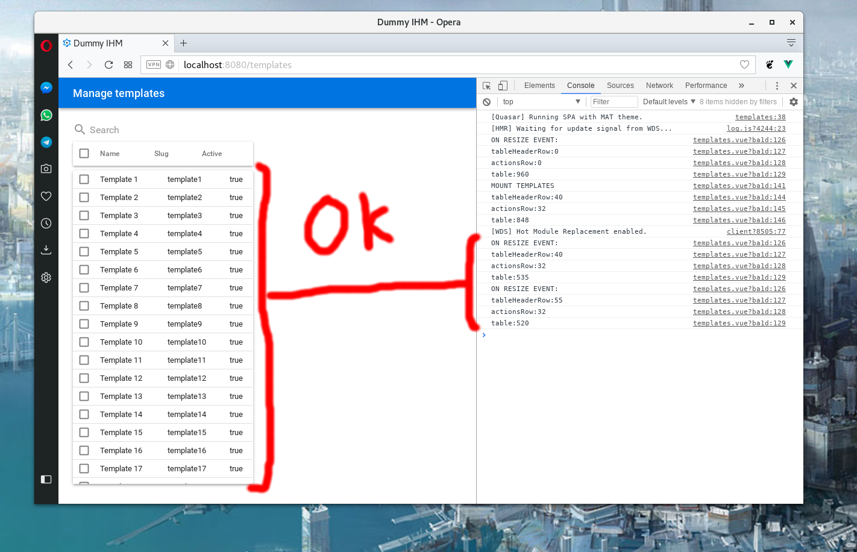
Task: Switch to the Performance tab
Action: [x=706, y=86]
